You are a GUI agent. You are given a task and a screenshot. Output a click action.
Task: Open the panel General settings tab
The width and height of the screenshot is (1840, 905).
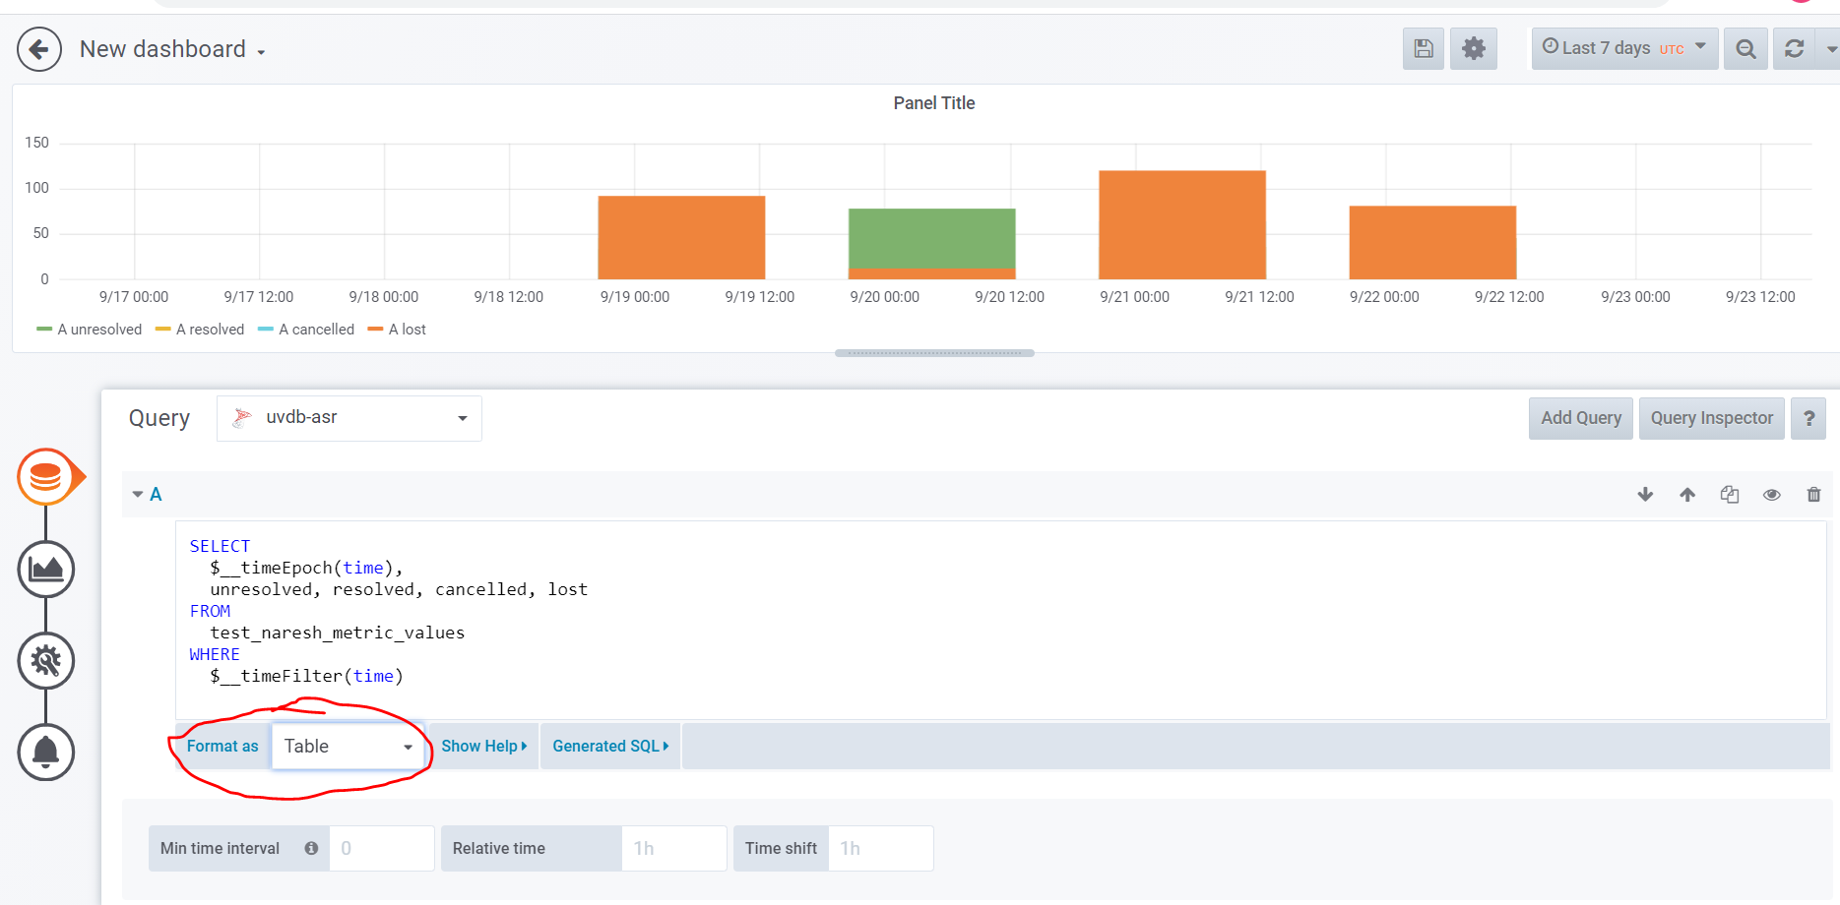(46, 660)
